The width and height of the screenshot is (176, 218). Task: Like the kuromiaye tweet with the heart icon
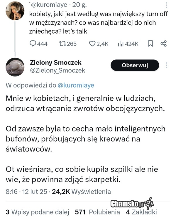pyautogui.click(x=92, y=44)
